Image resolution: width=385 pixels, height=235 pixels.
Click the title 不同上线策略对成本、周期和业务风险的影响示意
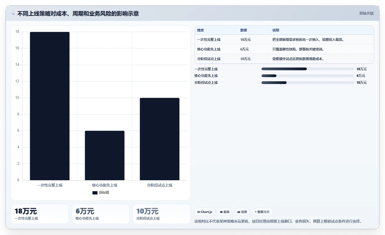click(78, 13)
